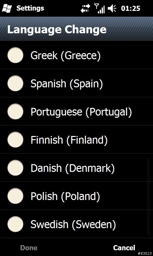Select the Greek (Greece) radio button
The height and width of the screenshot is (256, 153).
coord(15,55)
